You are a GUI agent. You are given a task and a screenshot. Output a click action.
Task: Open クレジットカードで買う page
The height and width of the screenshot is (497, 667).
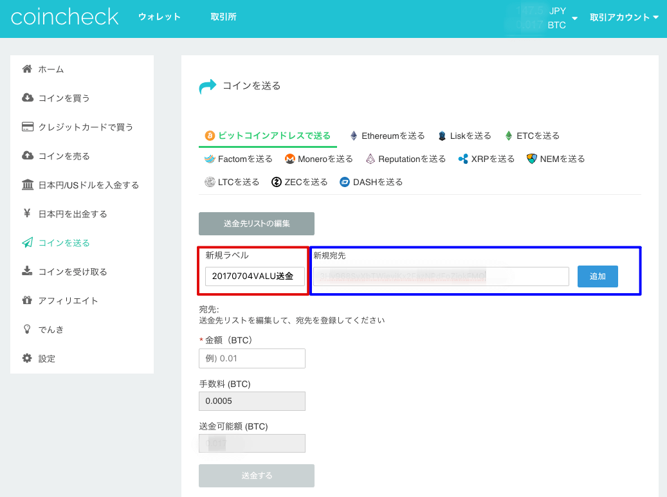point(86,127)
